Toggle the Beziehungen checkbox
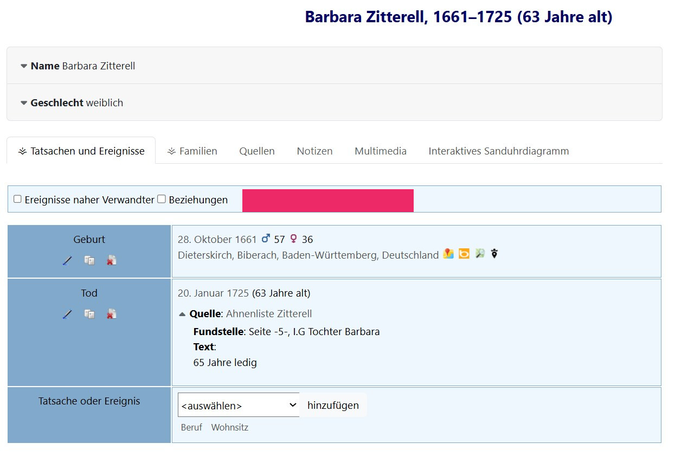The height and width of the screenshot is (456, 675). pos(162,199)
